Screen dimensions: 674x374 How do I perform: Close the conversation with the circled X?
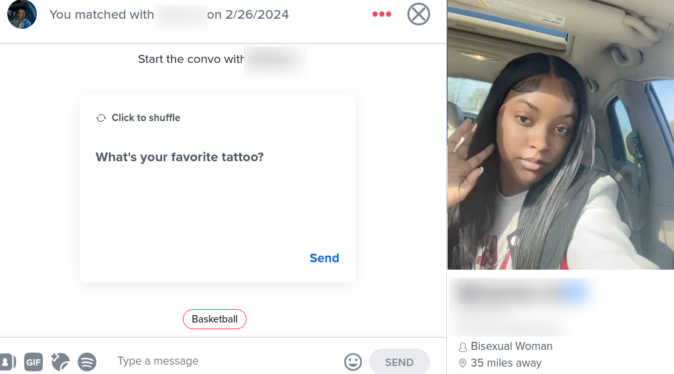click(419, 14)
